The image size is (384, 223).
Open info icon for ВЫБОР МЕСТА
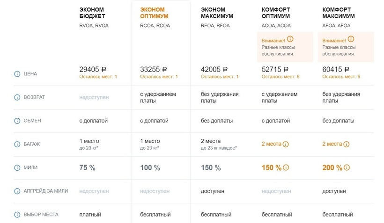[x=17, y=215]
